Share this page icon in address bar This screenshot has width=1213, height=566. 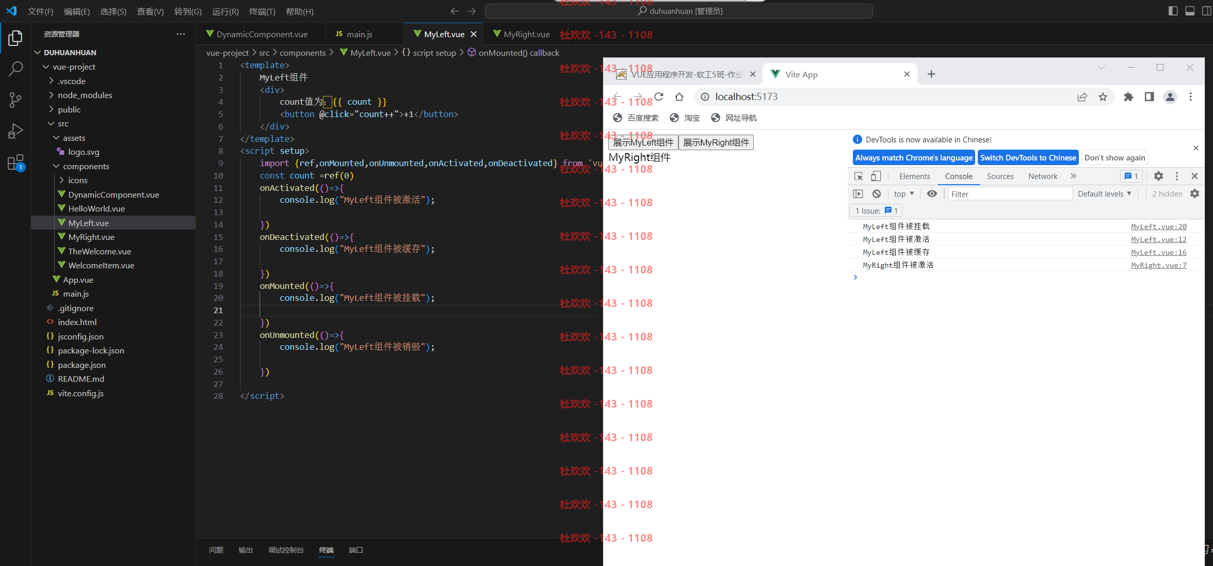tap(1082, 96)
